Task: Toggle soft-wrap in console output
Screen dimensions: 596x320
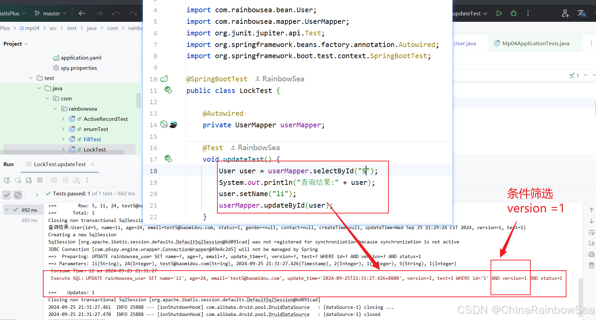Action: 592,233
